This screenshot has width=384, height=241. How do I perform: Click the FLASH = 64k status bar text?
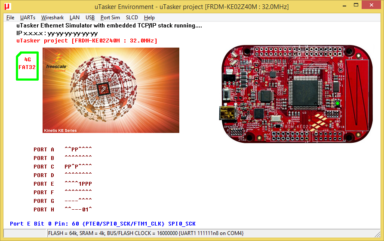coord(146,233)
